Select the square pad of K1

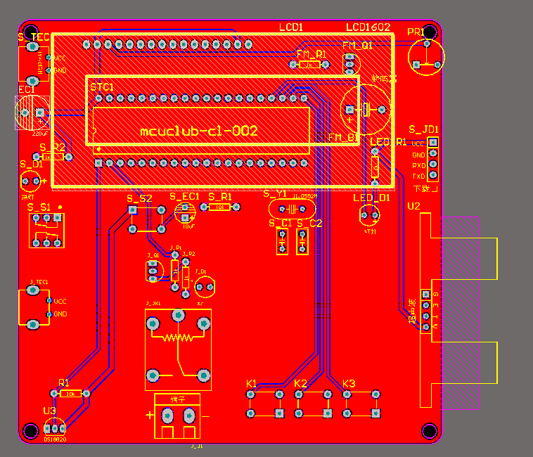[279, 413]
